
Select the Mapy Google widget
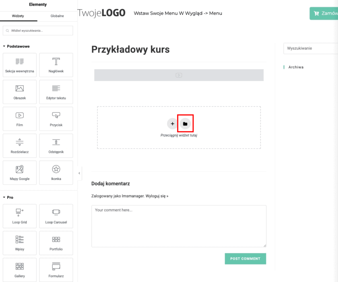19,172
